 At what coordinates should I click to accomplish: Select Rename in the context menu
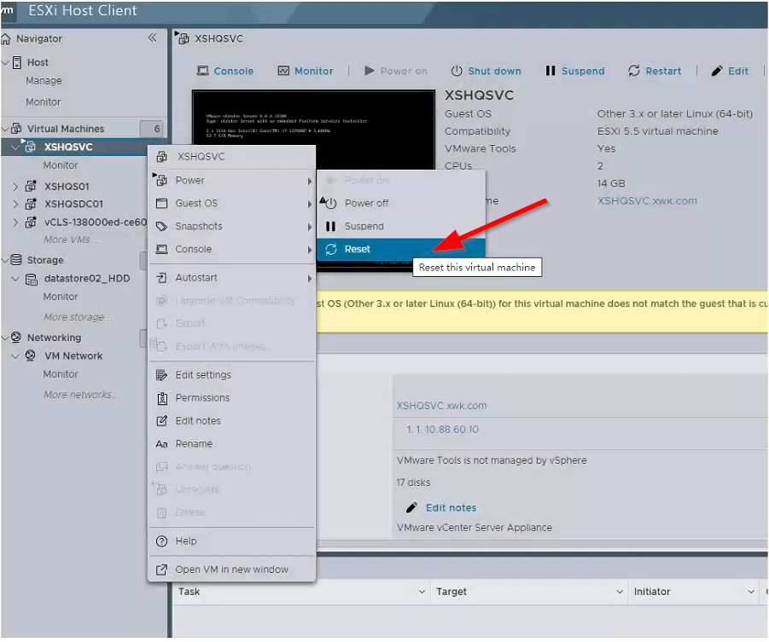tap(232, 443)
